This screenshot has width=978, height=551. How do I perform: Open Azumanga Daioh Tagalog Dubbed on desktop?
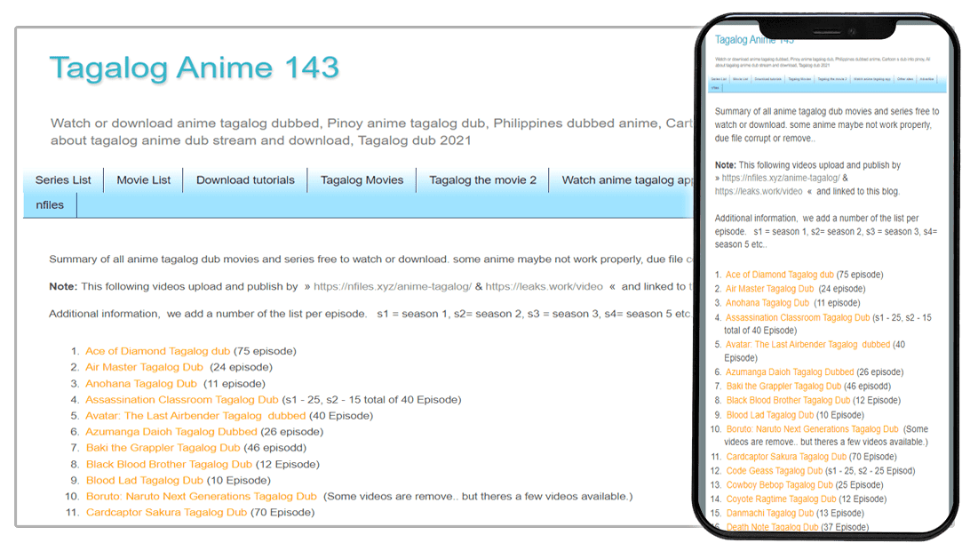(171, 431)
